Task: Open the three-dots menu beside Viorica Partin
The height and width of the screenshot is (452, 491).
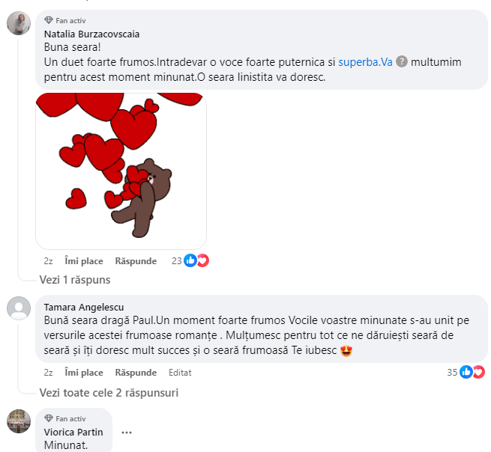Action: 127,433
